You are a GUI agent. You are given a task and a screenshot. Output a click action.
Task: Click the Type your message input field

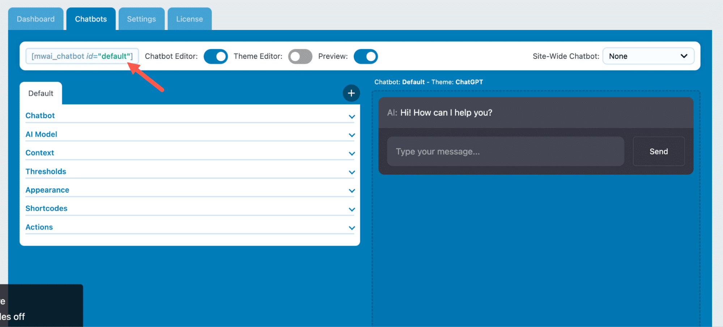tap(505, 151)
